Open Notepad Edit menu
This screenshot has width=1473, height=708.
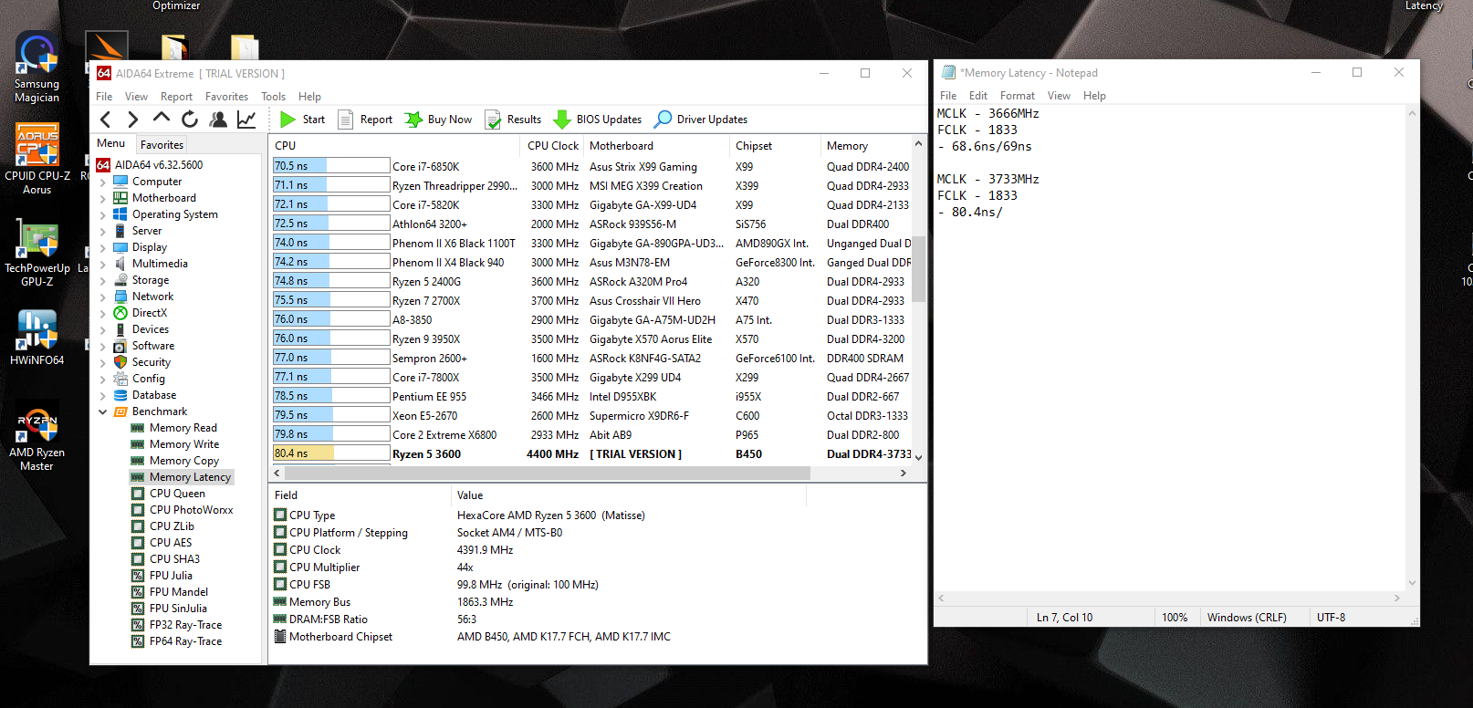pyautogui.click(x=977, y=96)
